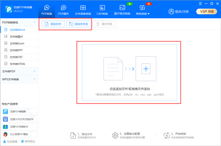Click the 3、开始转换 step text
The image size is (221, 146).
[178, 134]
